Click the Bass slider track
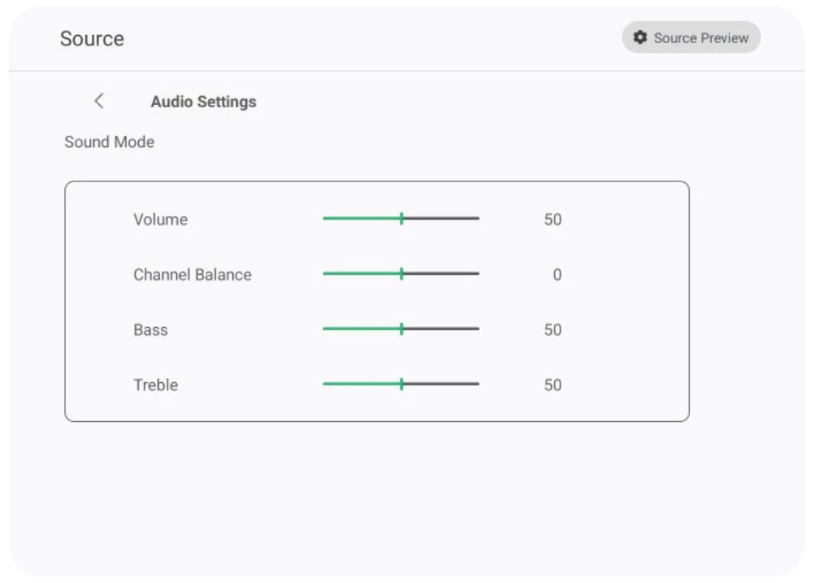 point(401,328)
